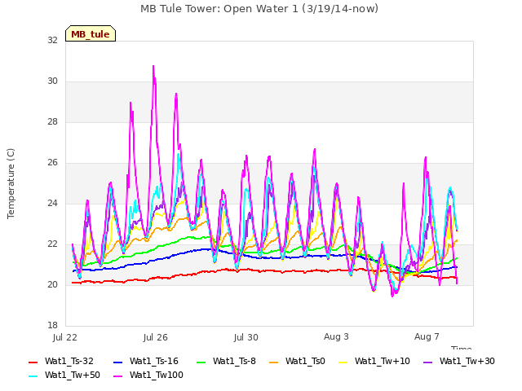This screenshot has height=391, width=522.
Task: Click the Jul 26 x-axis tick label
Action: [x=156, y=337]
